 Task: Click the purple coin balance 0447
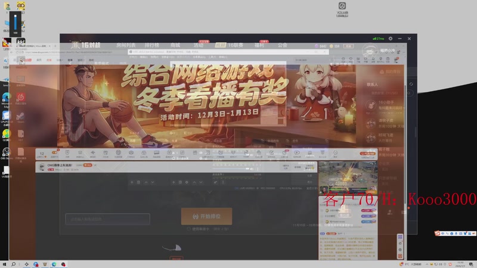pos(321,46)
